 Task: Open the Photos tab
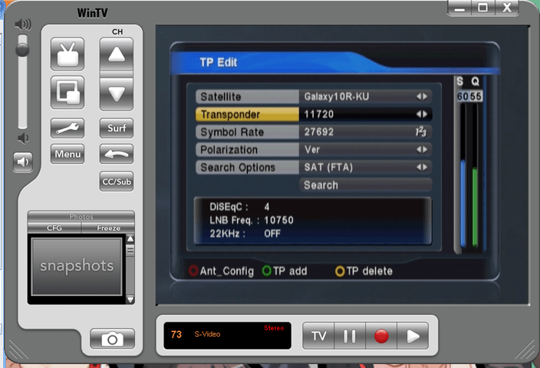click(81, 216)
